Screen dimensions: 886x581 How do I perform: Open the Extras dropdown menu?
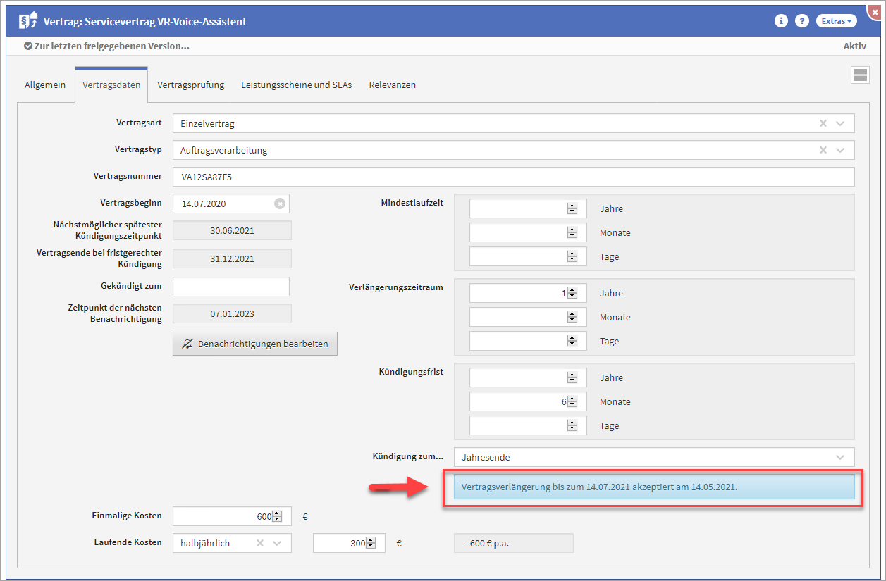(837, 21)
